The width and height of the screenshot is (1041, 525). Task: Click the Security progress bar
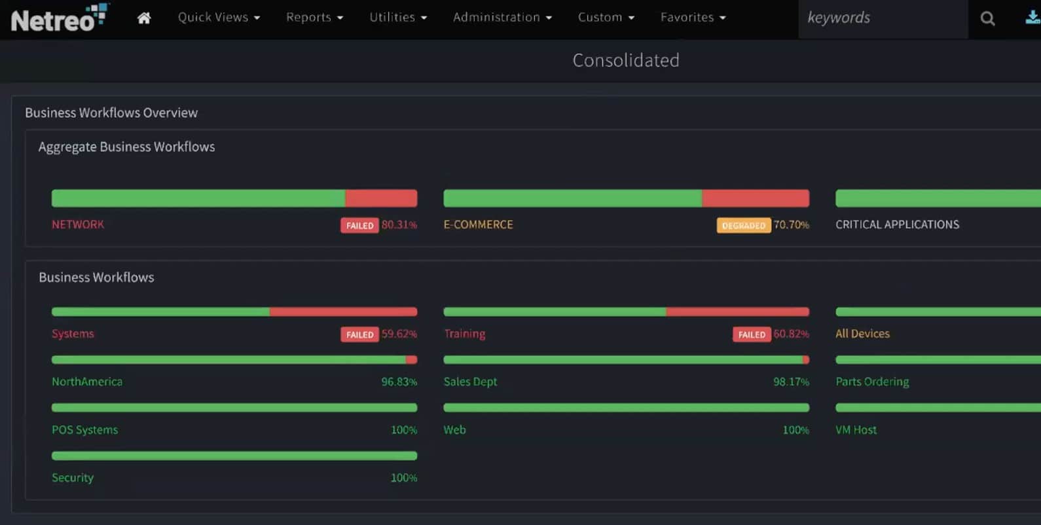tap(234, 456)
